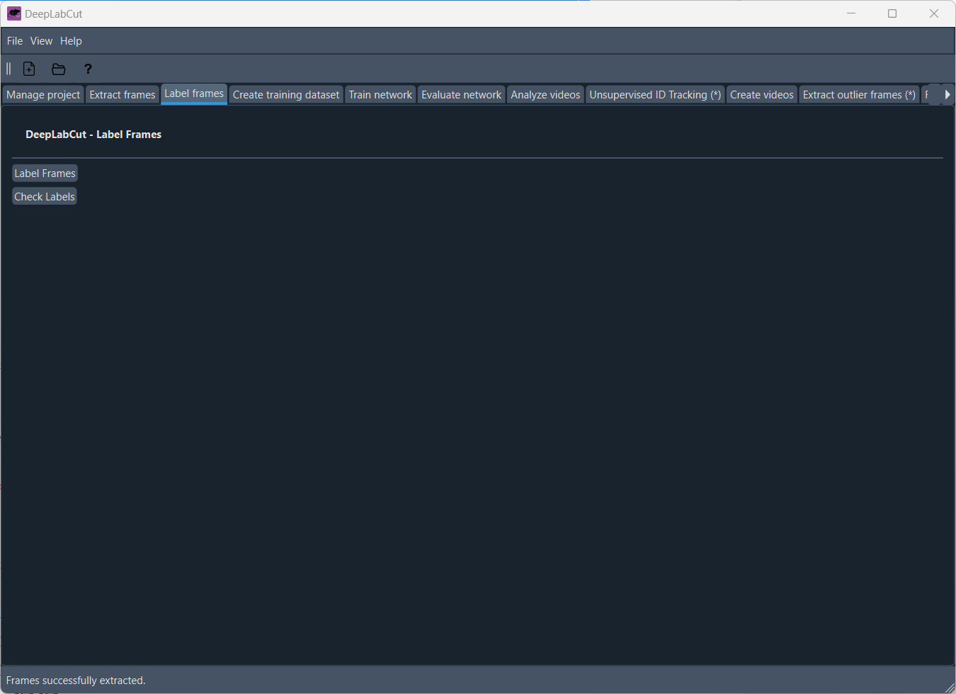Image resolution: width=956 pixels, height=694 pixels.
Task: Click the open project folder icon
Action: tap(59, 69)
